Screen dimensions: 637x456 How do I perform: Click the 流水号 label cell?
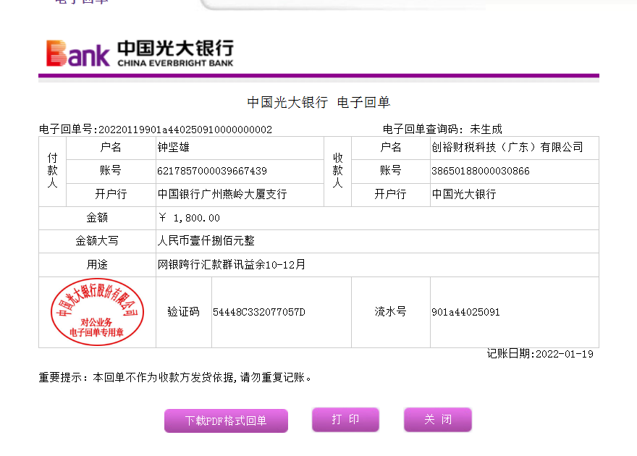click(x=390, y=312)
